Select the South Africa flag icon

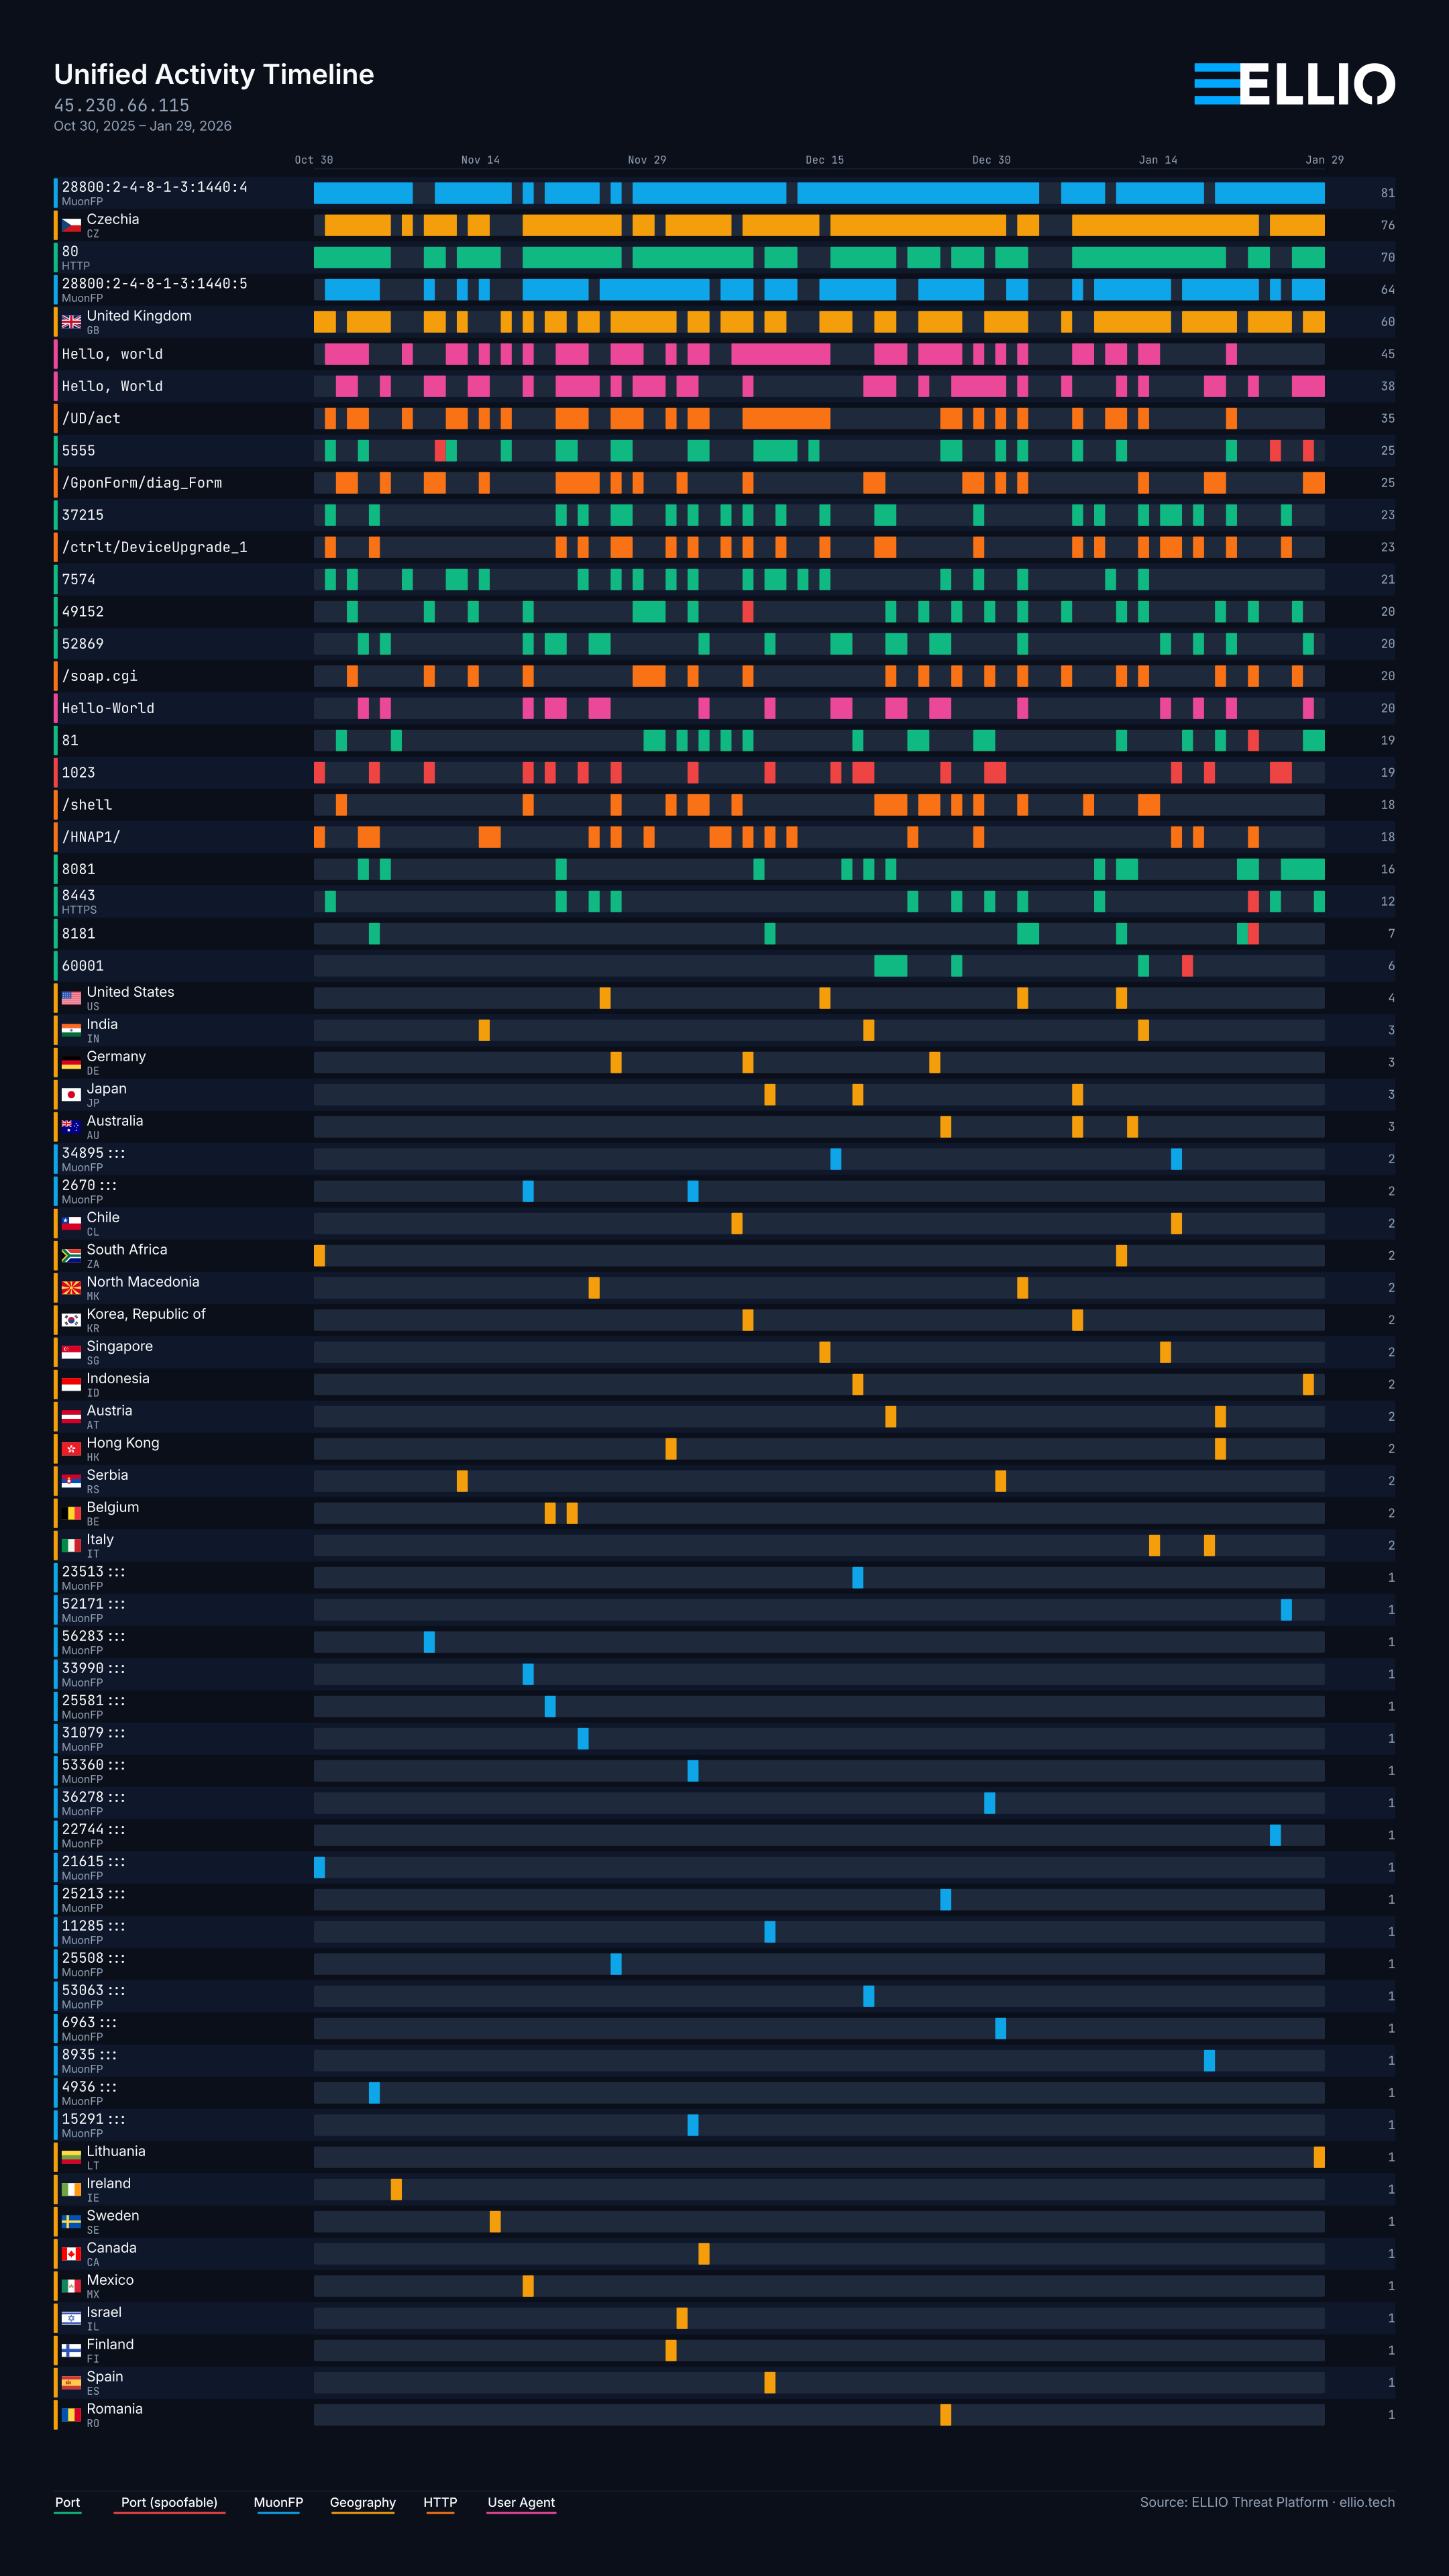click(72, 1256)
